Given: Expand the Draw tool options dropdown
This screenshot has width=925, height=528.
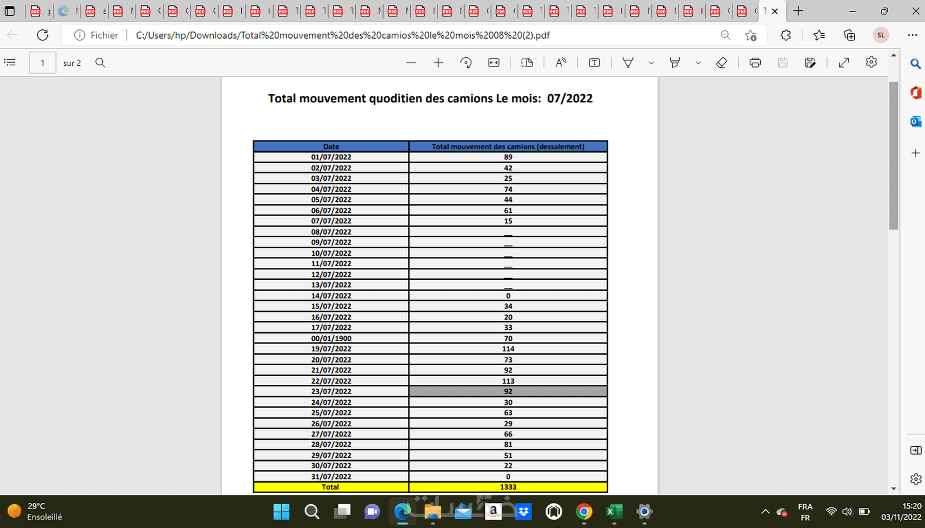Looking at the screenshot, I should (651, 63).
